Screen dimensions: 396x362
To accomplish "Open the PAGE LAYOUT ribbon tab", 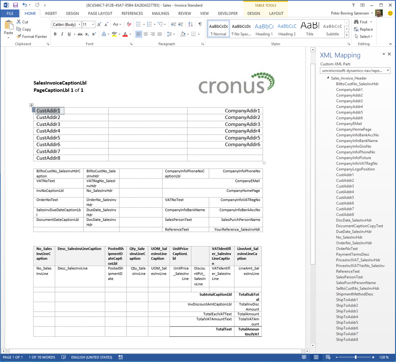I will coord(100,13).
